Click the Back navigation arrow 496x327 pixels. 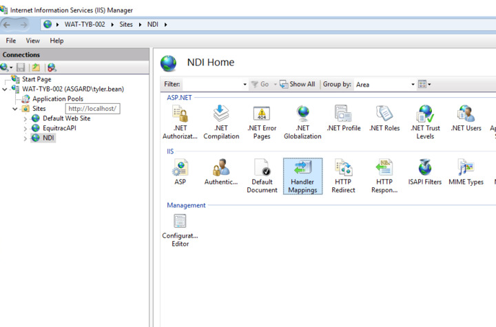coord(7,24)
